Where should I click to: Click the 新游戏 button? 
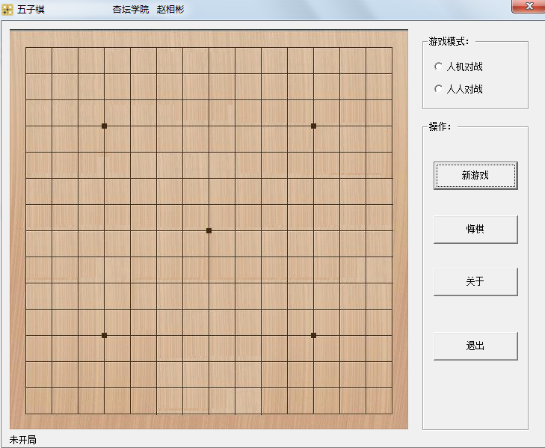[475, 176]
